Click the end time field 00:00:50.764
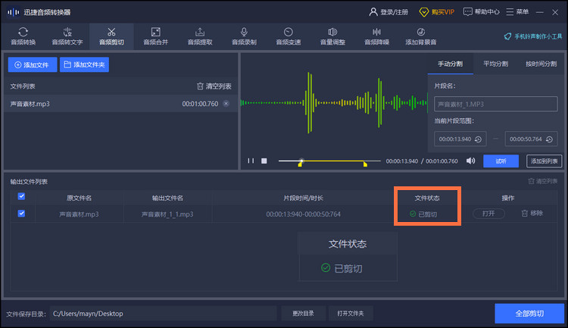This screenshot has height=328, width=568. click(x=531, y=139)
